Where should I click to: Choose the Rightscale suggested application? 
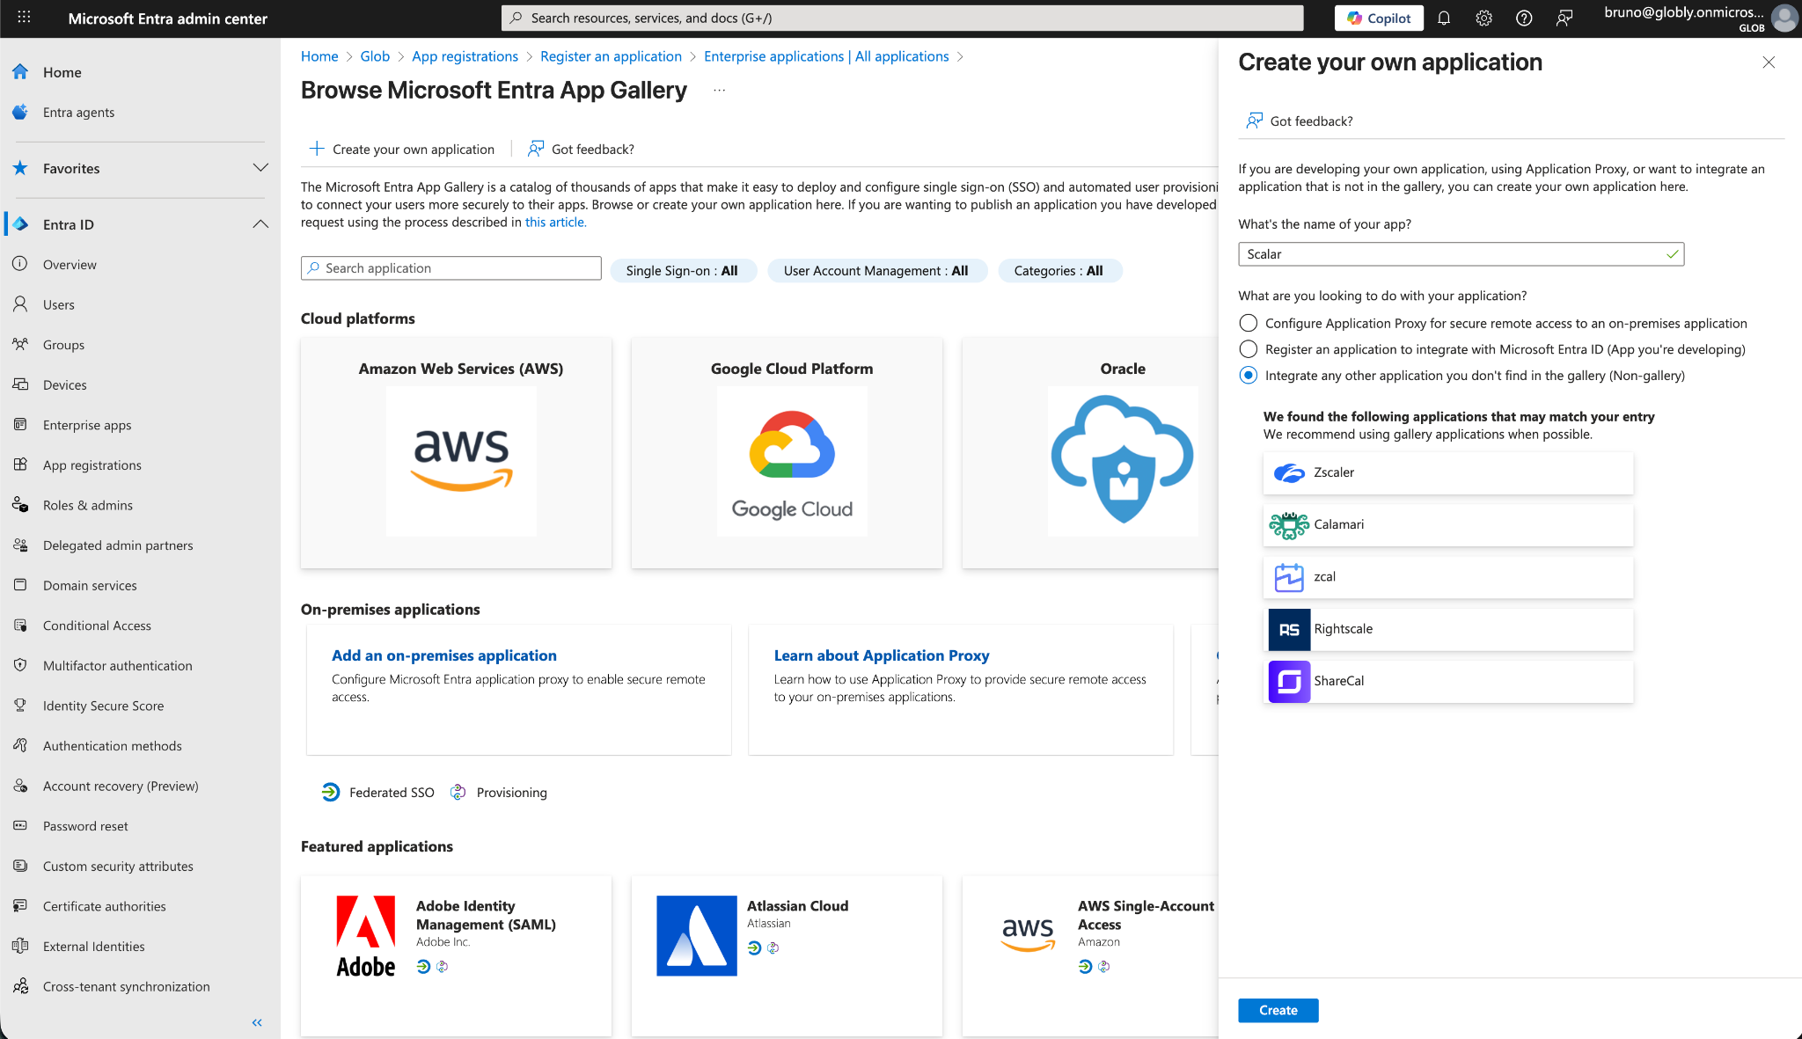[1447, 629]
